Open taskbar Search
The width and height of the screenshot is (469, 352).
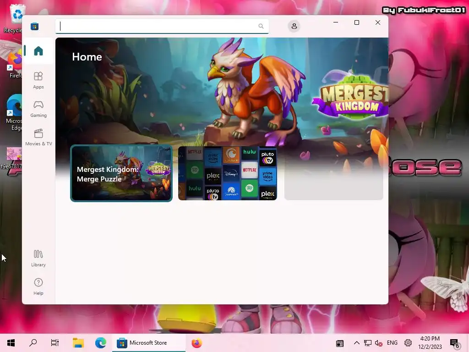(x=33, y=343)
